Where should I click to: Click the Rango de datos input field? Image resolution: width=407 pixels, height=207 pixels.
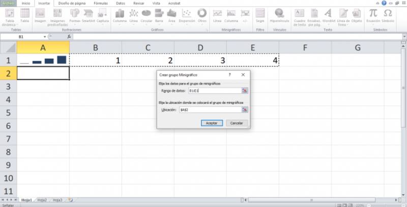pos(214,90)
